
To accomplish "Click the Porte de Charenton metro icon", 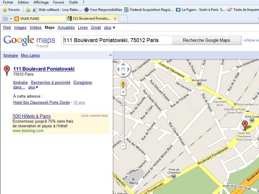I will click(174, 177).
